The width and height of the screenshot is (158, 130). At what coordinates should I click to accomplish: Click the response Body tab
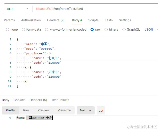point(5,100)
